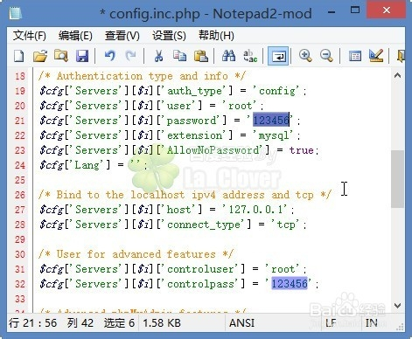Click the User for advanced features comment
The image size is (412, 339).
coord(136,254)
